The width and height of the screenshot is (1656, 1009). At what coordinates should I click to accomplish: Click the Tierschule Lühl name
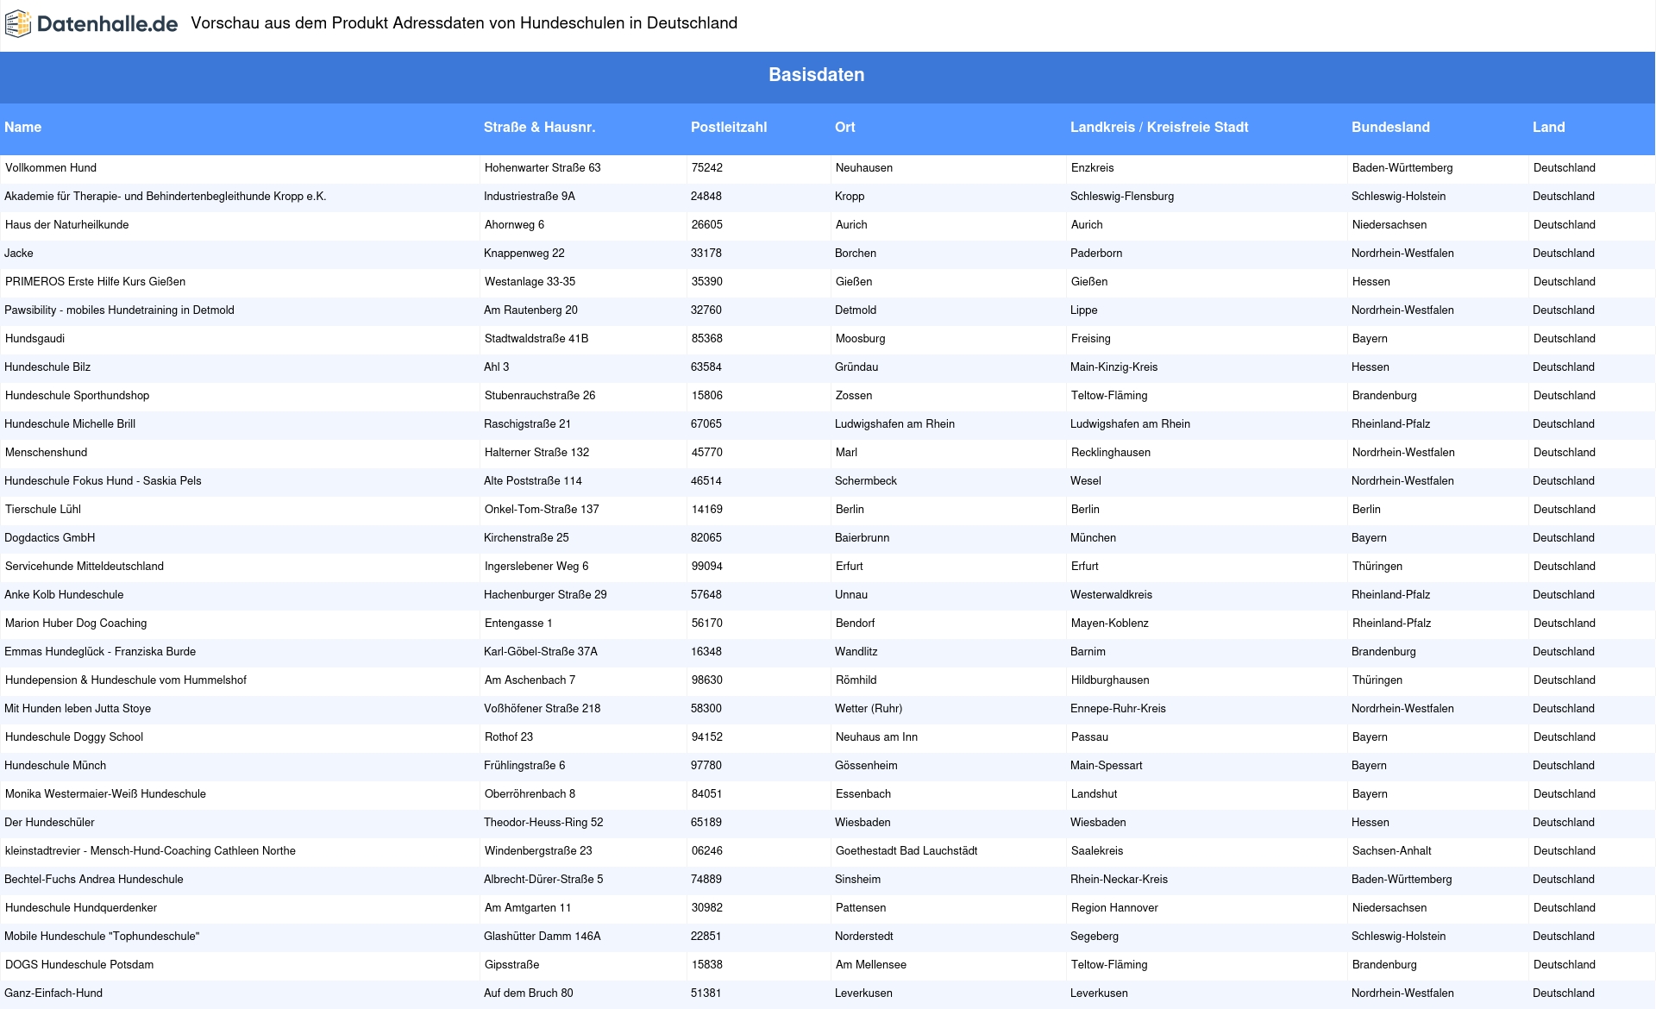click(43, 510)
